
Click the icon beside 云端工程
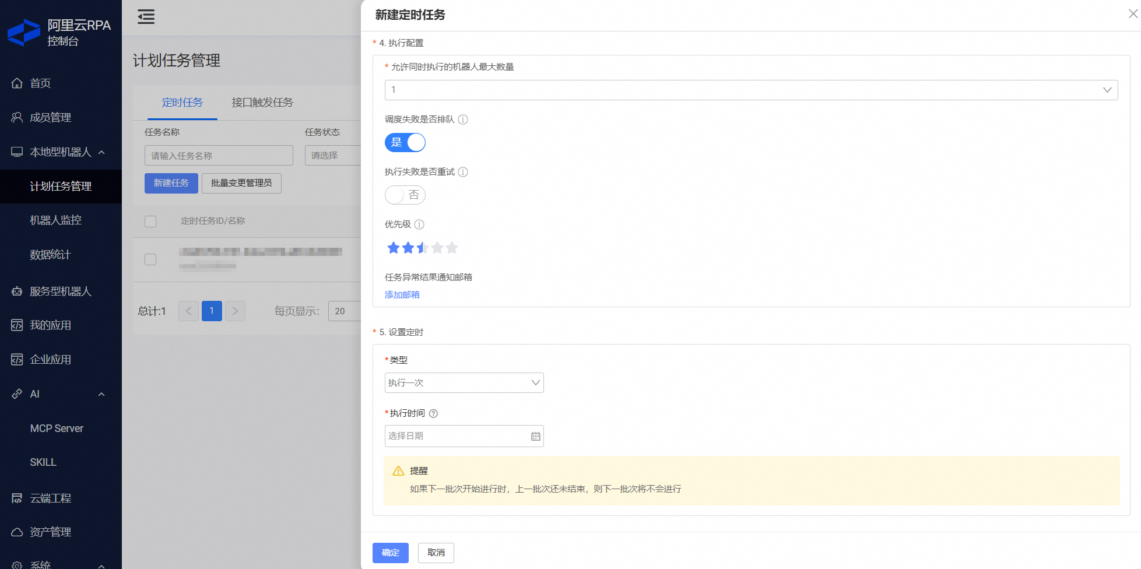click(x=17, y=498)
